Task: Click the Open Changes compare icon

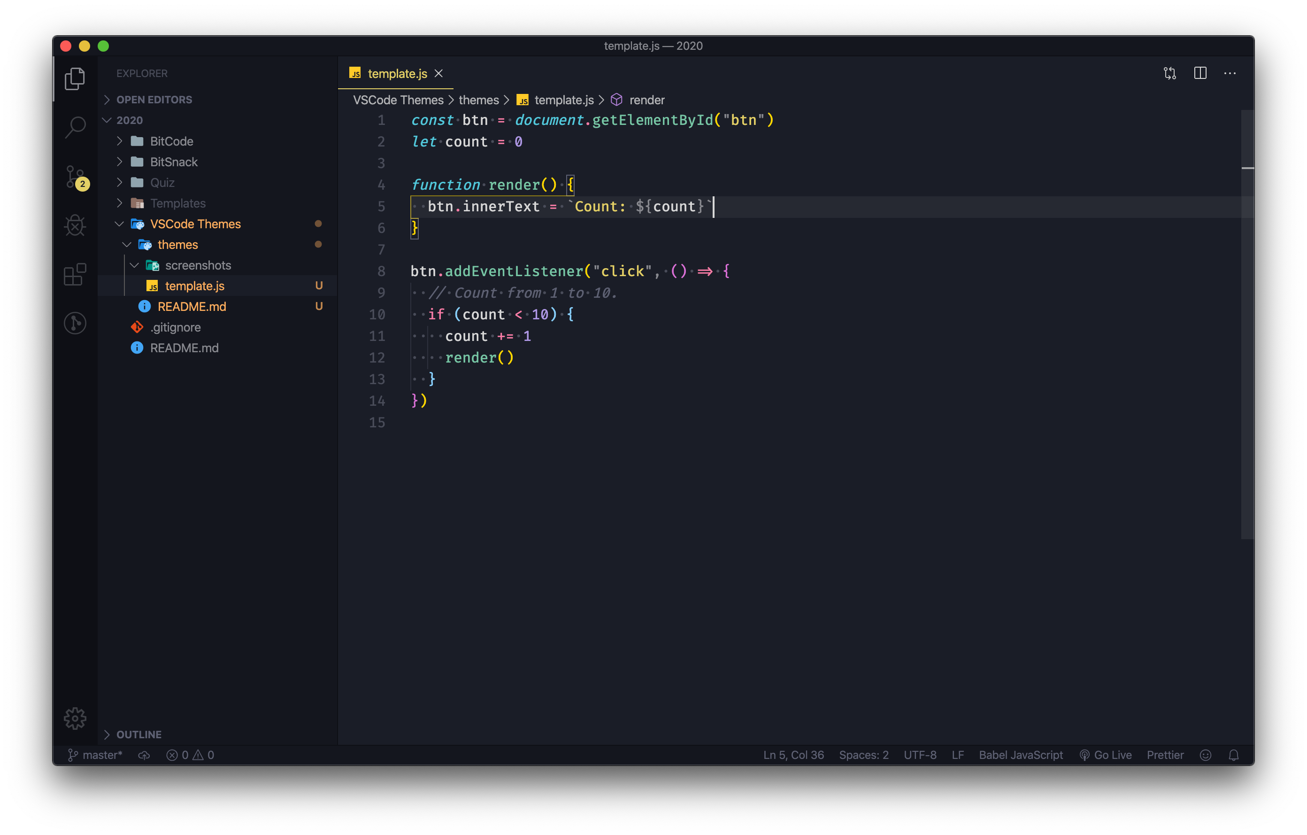Action: pyautogui.click(x=1169, y=73)
